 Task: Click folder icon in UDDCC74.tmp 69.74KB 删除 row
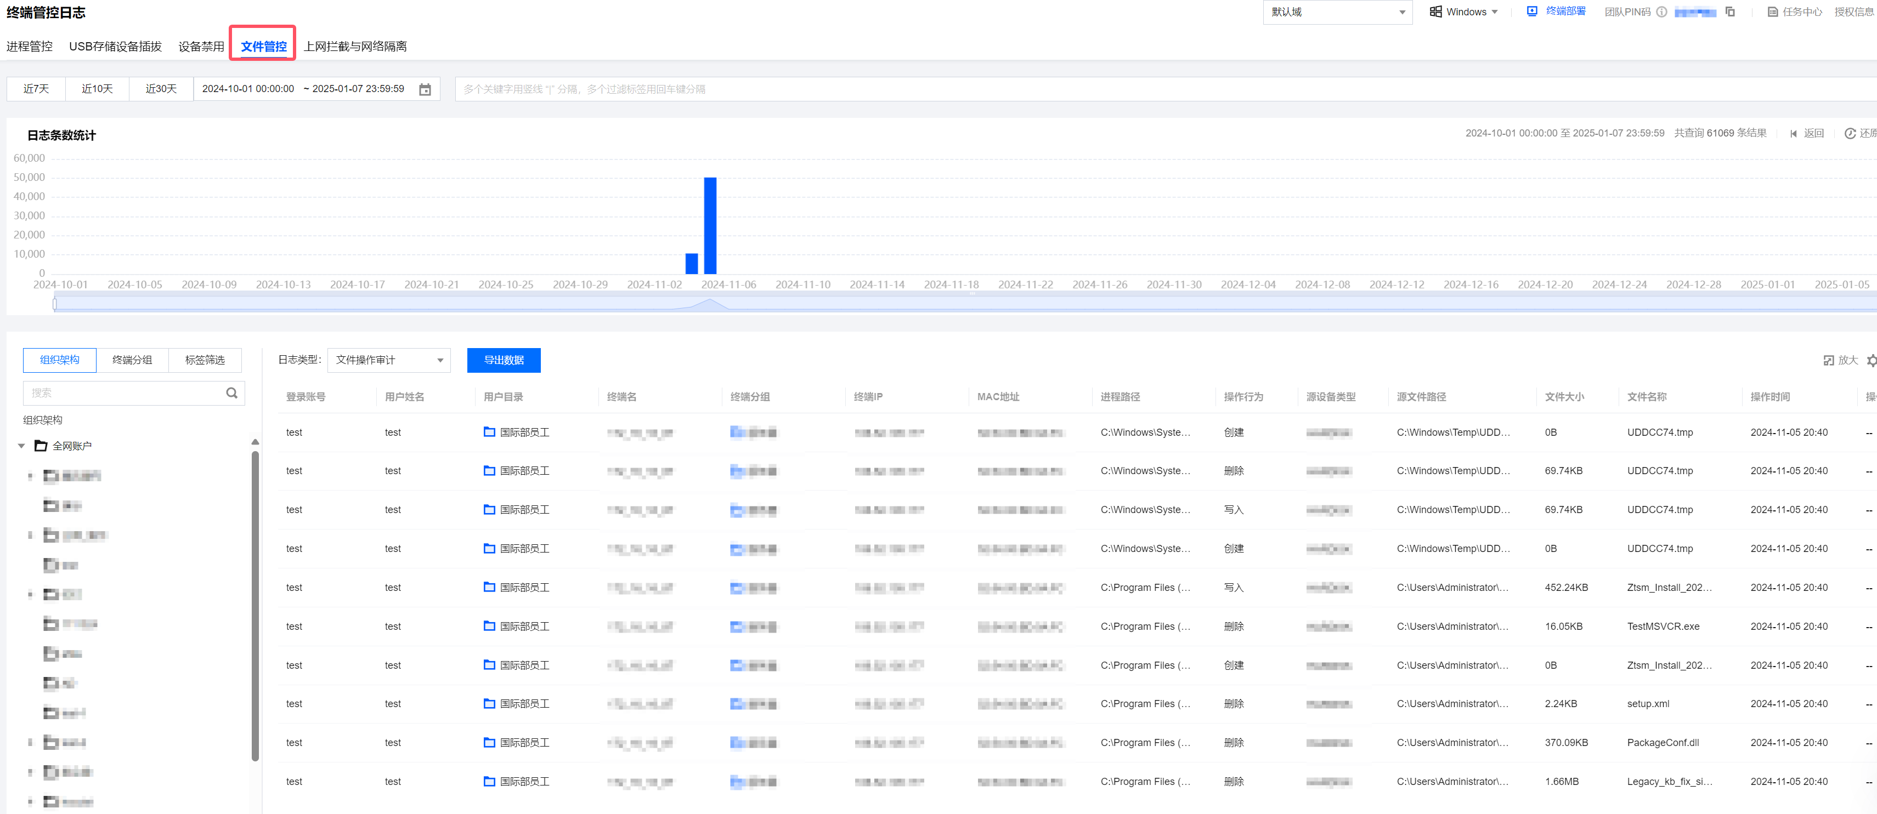click(489, 470)
